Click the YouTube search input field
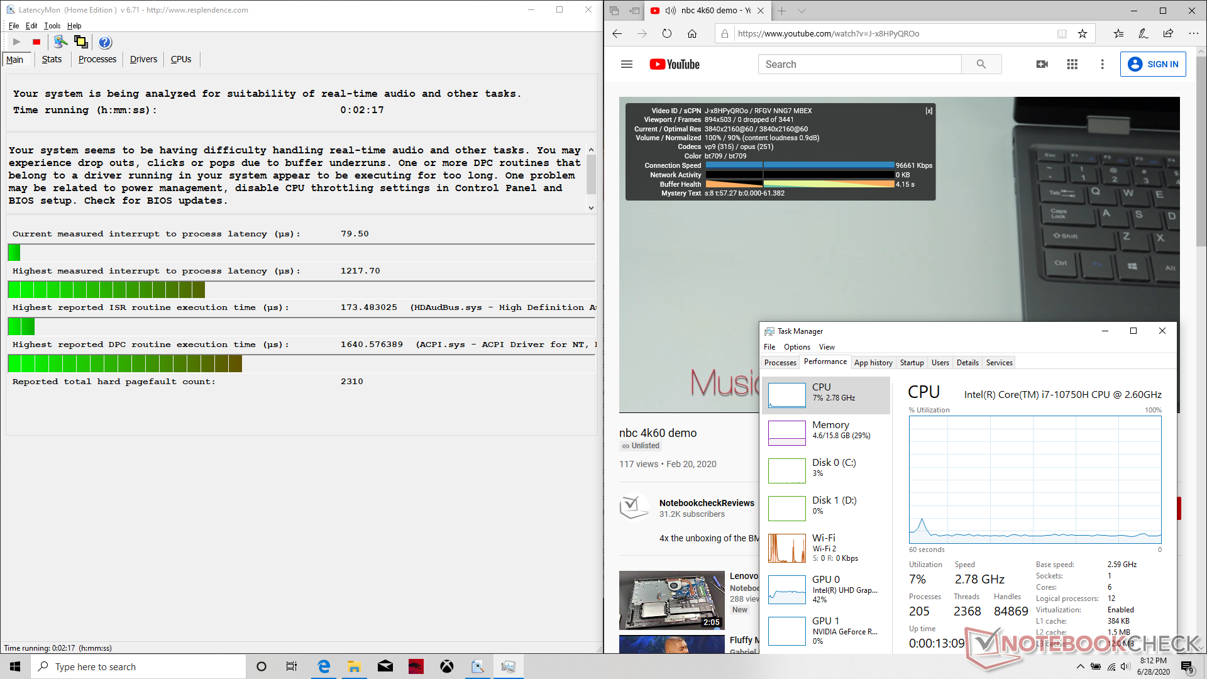 pyautogui.click(x=859, y=64)
